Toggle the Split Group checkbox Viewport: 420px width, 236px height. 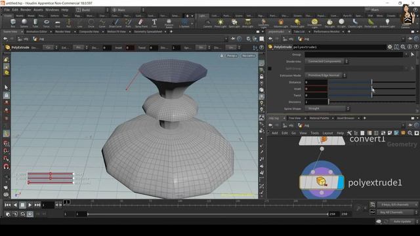coord(270,68)
